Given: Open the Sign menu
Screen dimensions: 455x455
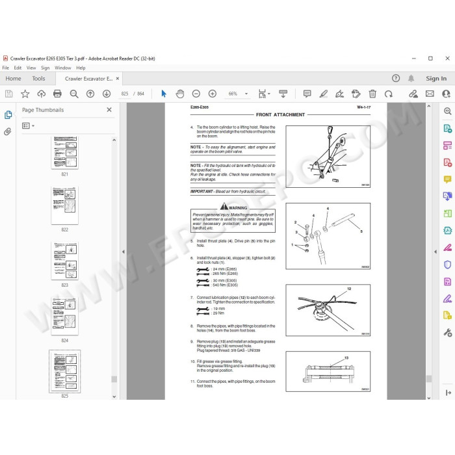Looking at the screenshot, I should [x=45, y=68].
